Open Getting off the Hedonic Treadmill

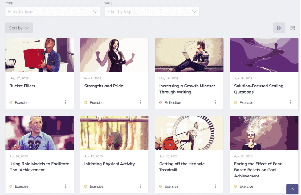point(181,167)
